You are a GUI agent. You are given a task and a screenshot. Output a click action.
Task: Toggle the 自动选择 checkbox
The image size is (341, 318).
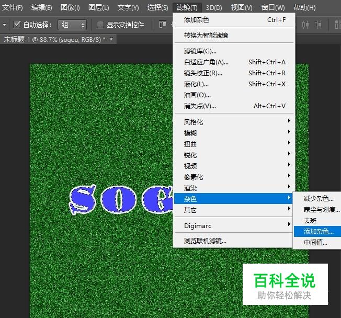pos(17,25)
